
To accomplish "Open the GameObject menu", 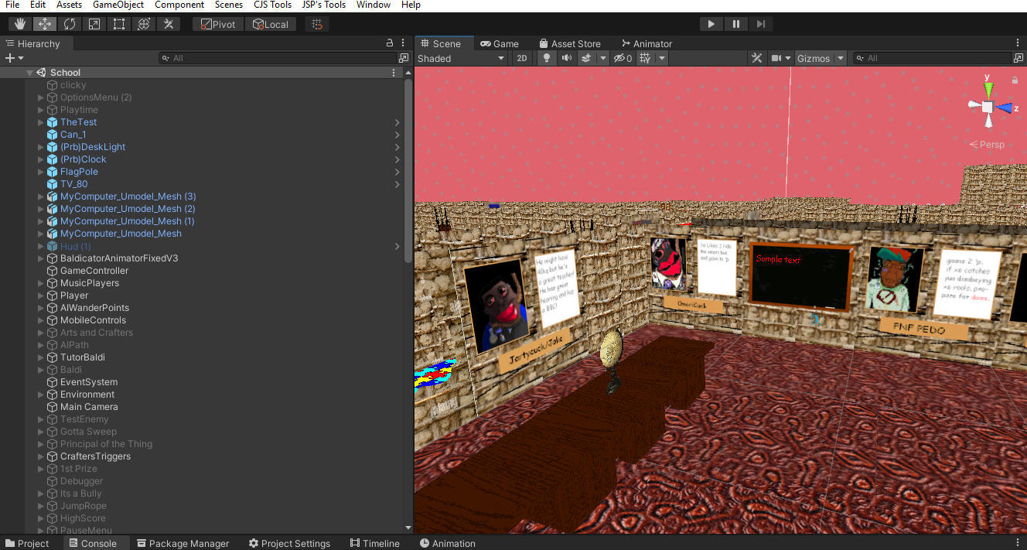I will [x=118, y=5].
